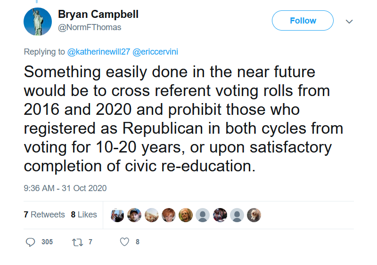Click the first default gray silhouette avatar
The height and width of the screenshot is (265, 377).
point(203,215)
